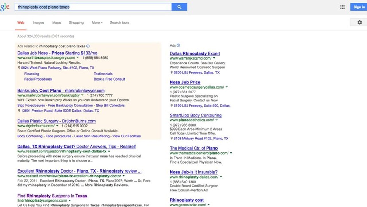
Task: Open Excellent Rhinoplasty Doctor Plano review result
Action: point(79,171)
